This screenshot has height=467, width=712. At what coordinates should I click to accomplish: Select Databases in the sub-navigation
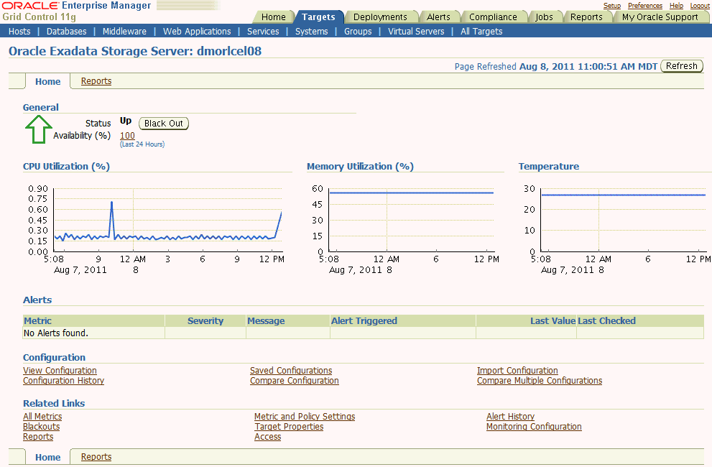(x=66, y=32)
